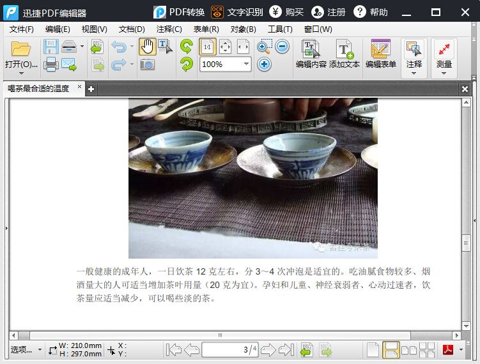480x364 pixels.
Task: Expand the 测量 measure dropdown
Action: 444,73
